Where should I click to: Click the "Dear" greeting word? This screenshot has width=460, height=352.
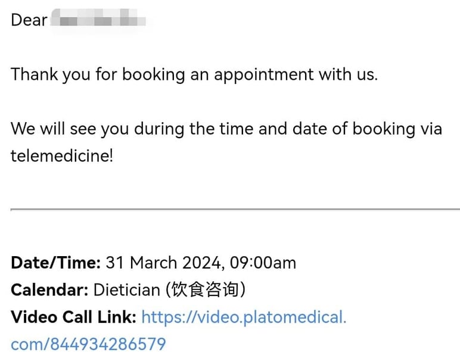coord(29,20)
